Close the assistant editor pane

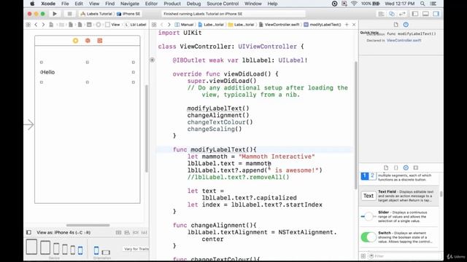click(x=354, y=25)
